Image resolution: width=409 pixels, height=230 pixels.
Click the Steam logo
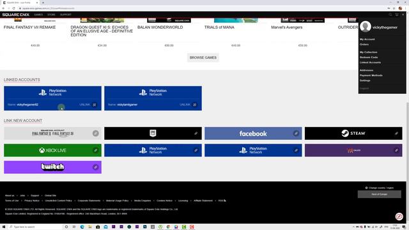coord(353,134)
